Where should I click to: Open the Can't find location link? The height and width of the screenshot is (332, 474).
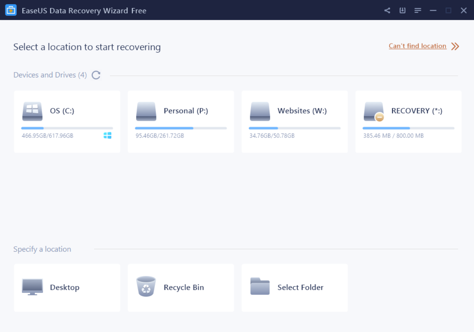coord(417,46)
